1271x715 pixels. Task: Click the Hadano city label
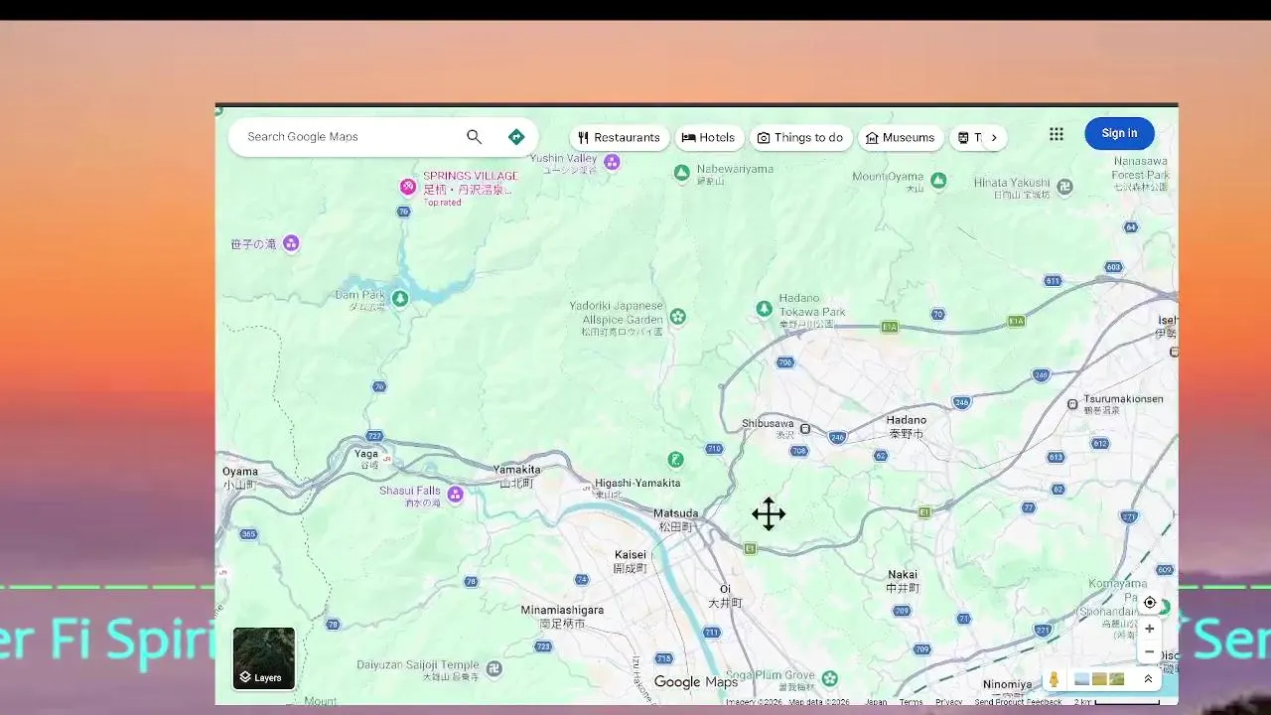tap(906, 427)
